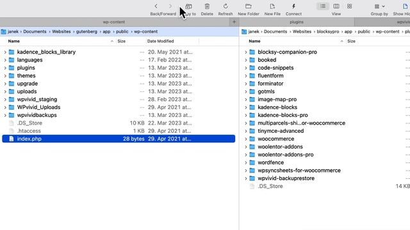The height and width of the screenshot is (230, 410).
Task: Sort left pane by Size column
Action: tap(121, 41)
